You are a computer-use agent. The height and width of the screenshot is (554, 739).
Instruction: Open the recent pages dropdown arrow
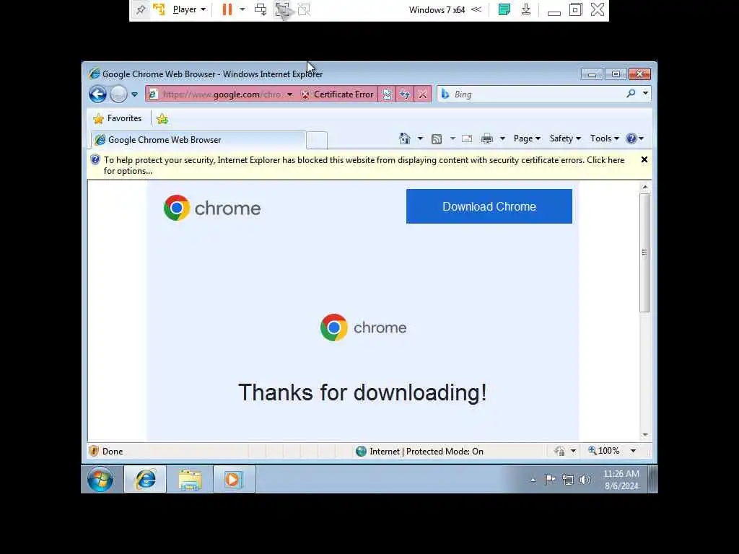pos(134,94)
